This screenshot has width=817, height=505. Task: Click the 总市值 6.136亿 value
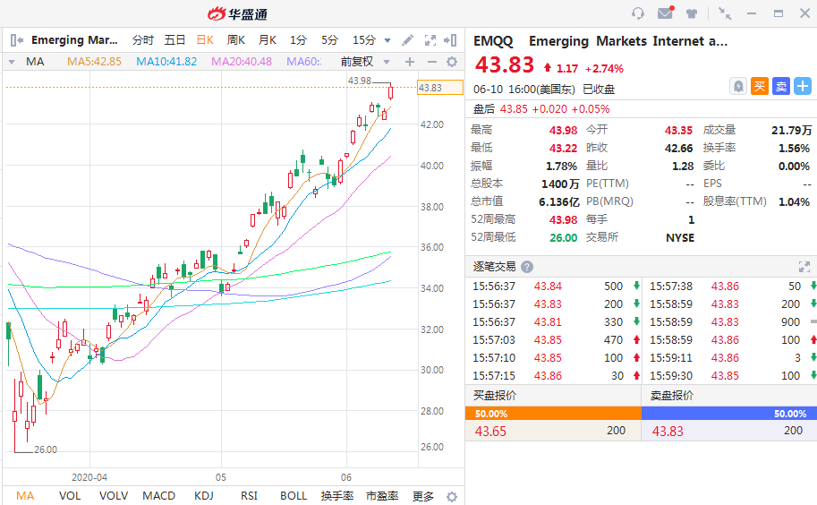[x=559, y=202]
